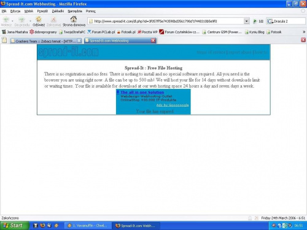Viewport: 307px width, 230px height.
Task: Click the report abuse header link
Action: [239, 52]
